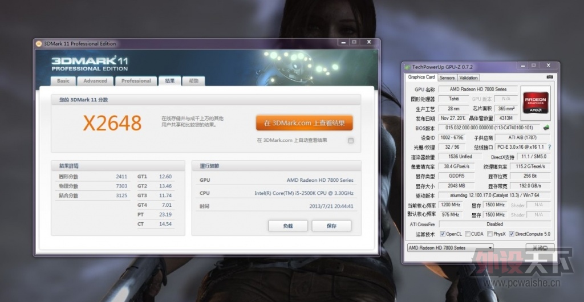Click the 115.2 GTexel/s fillrate field

530,166
